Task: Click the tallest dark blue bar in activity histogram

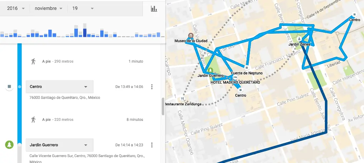Action: (x=85, y=33)
